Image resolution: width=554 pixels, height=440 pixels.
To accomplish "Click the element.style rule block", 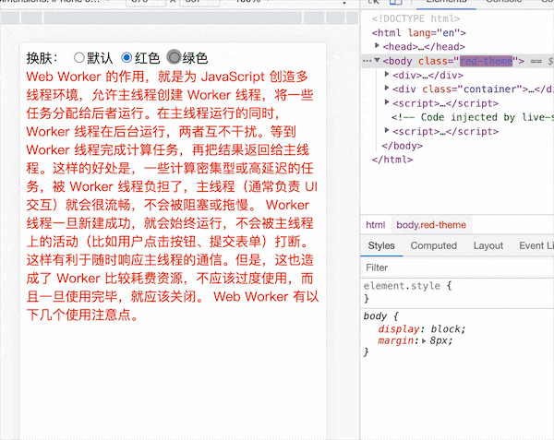I will [x=457, y=291].
